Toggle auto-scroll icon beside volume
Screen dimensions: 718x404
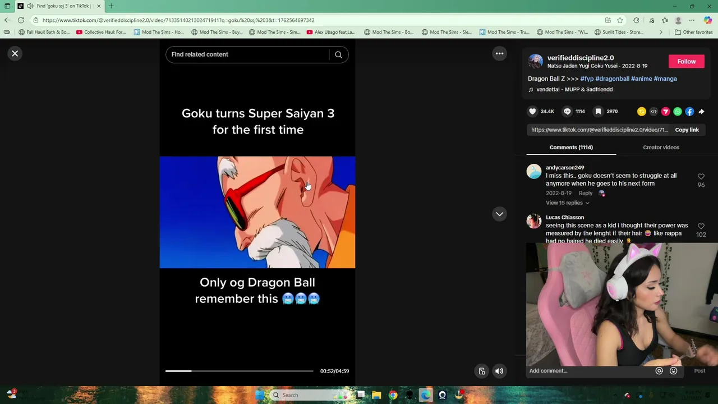pyautogui.click(x=481, y=371)
